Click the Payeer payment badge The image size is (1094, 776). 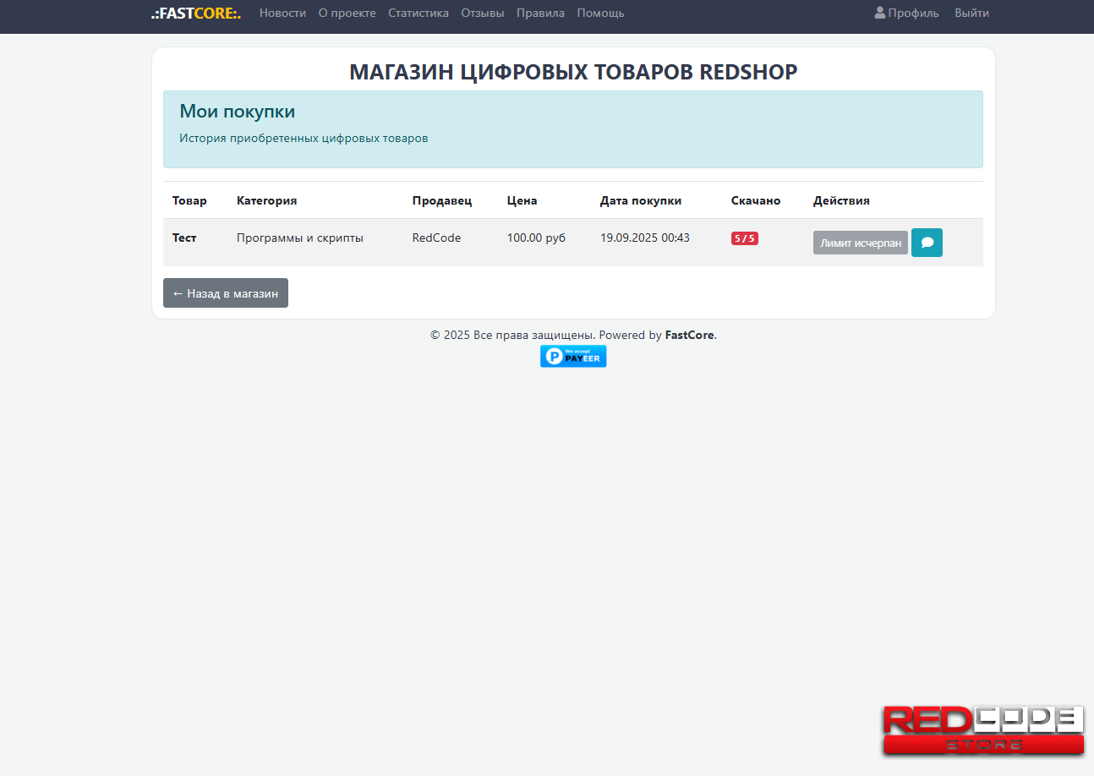click(x=573, y=357)
